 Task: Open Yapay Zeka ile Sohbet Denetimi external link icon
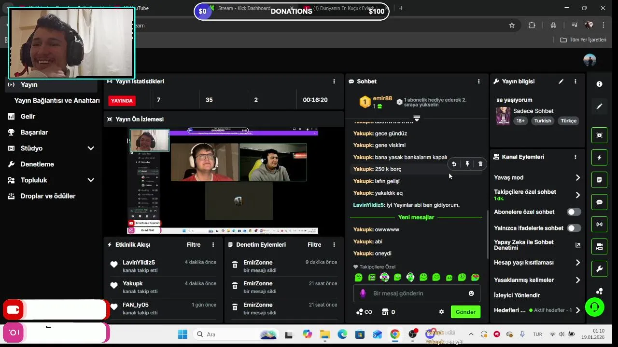(x=578, y=245)
